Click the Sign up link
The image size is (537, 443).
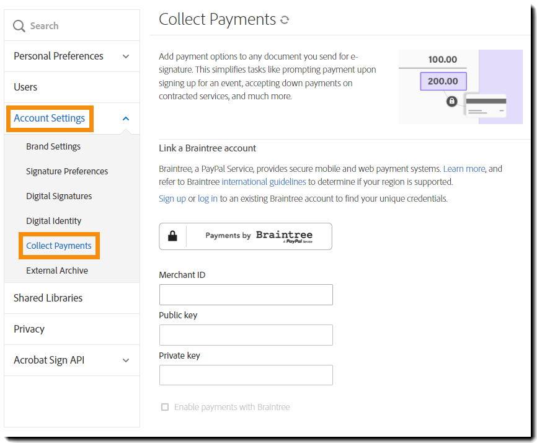tap(172, 199)
